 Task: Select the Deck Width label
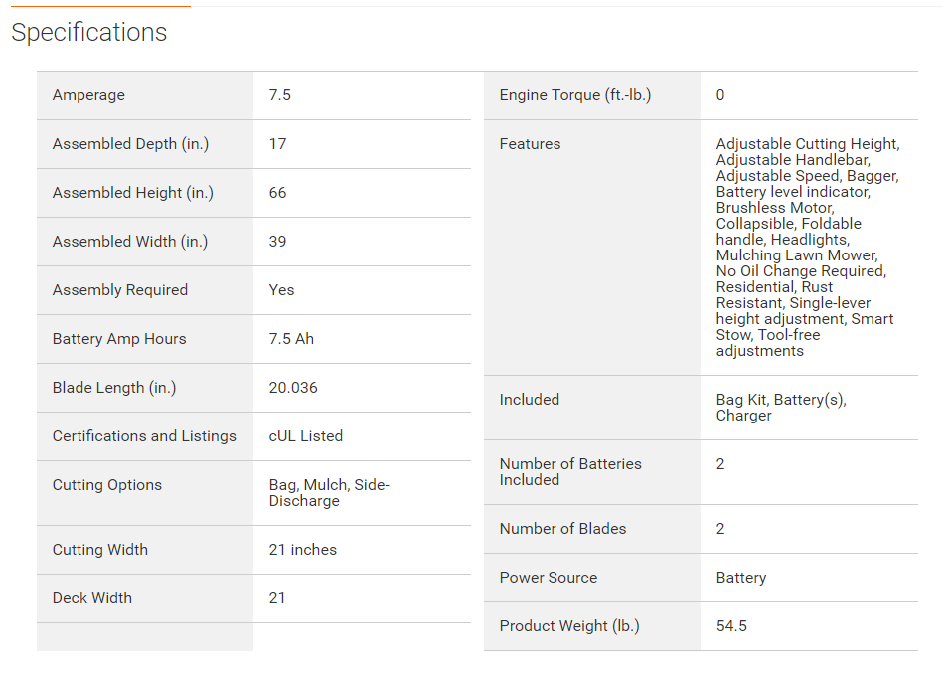coord(91,598)
